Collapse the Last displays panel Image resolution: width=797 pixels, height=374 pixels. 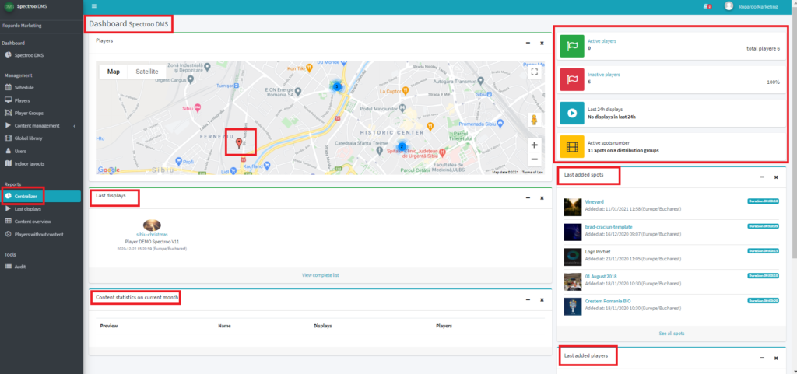[528, 198]
